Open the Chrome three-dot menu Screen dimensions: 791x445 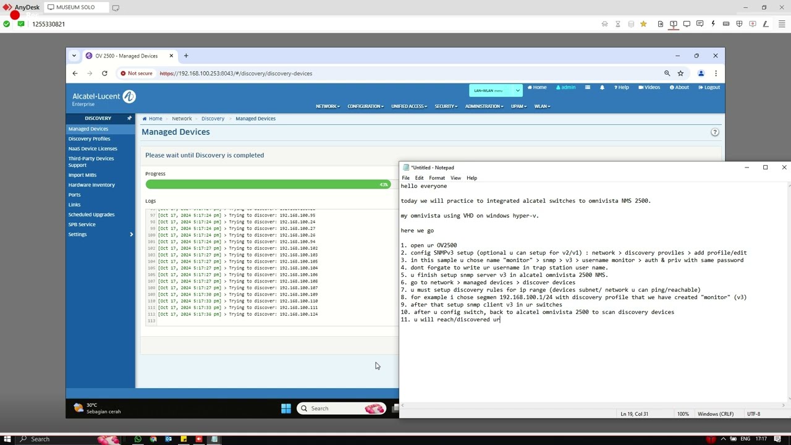pyautogui.click(x=716, y=73)
